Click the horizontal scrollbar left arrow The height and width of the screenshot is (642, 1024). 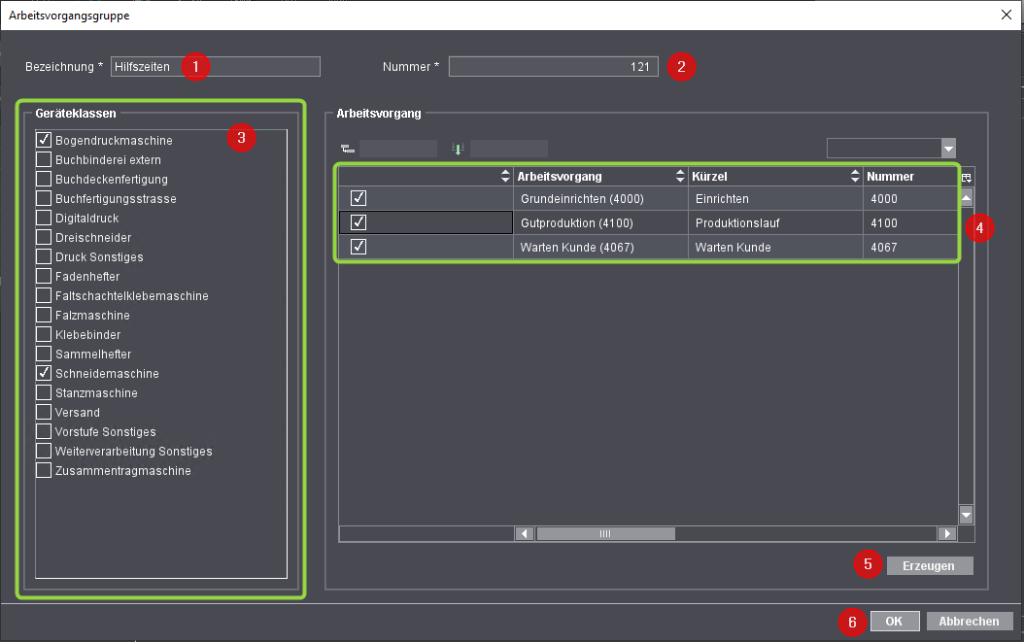click(x=524, y=533)
